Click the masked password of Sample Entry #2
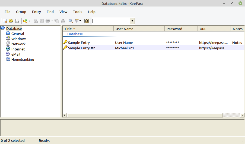Viewport: 245px width, 144px height. [x=173, y=48]
